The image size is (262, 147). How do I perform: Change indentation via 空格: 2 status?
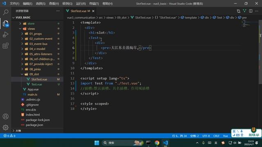pos(194,136)
